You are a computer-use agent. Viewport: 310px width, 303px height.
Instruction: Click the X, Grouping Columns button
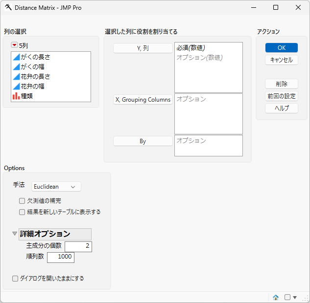pos(143,100)
